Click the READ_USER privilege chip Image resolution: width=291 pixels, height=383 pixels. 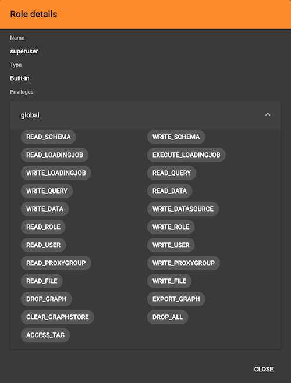[x=43, y=245]
